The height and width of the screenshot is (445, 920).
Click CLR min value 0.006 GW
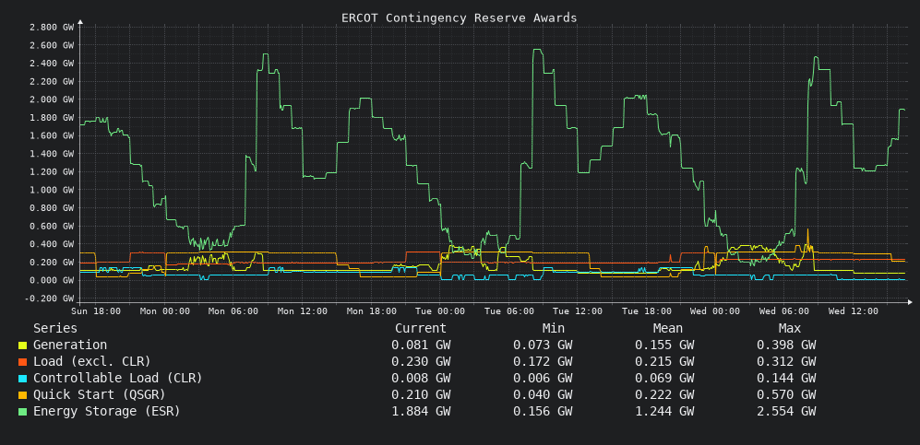click(543, 379)
